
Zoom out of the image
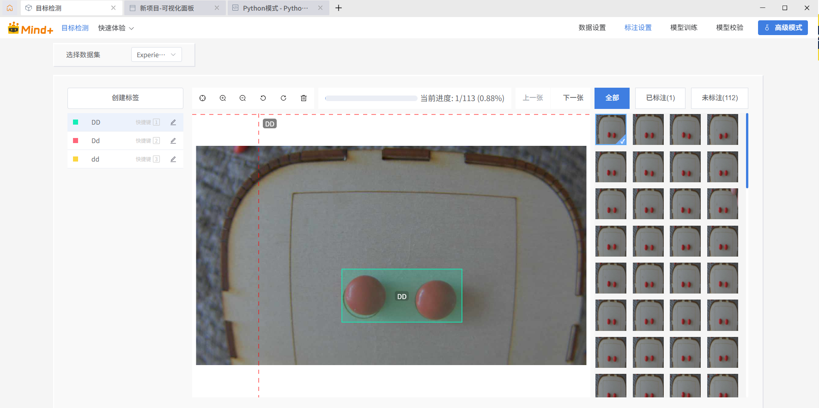(x=243, y=98)
